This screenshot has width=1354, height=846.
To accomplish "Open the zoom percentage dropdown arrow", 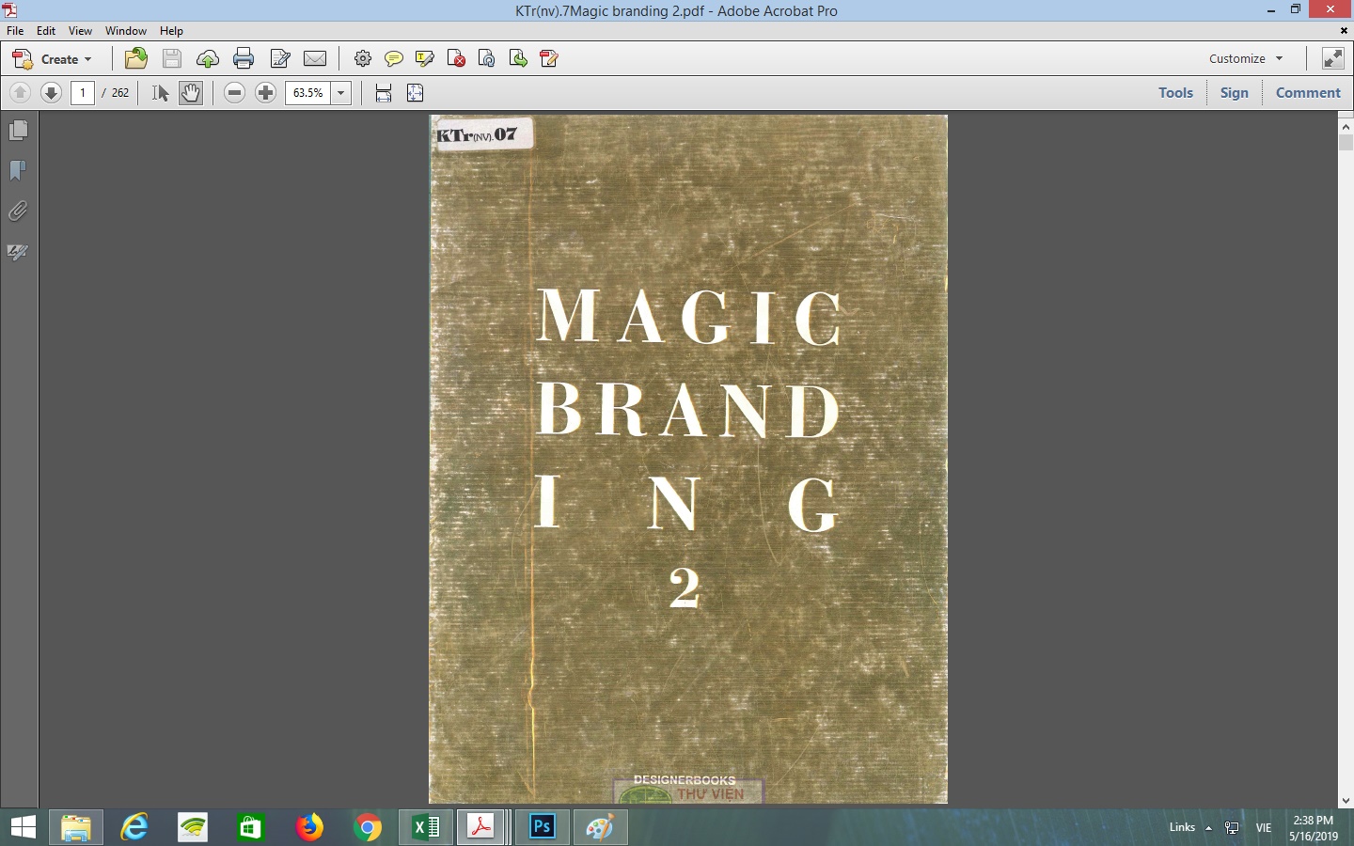I will pyautogui.click(x=341, y=92).
